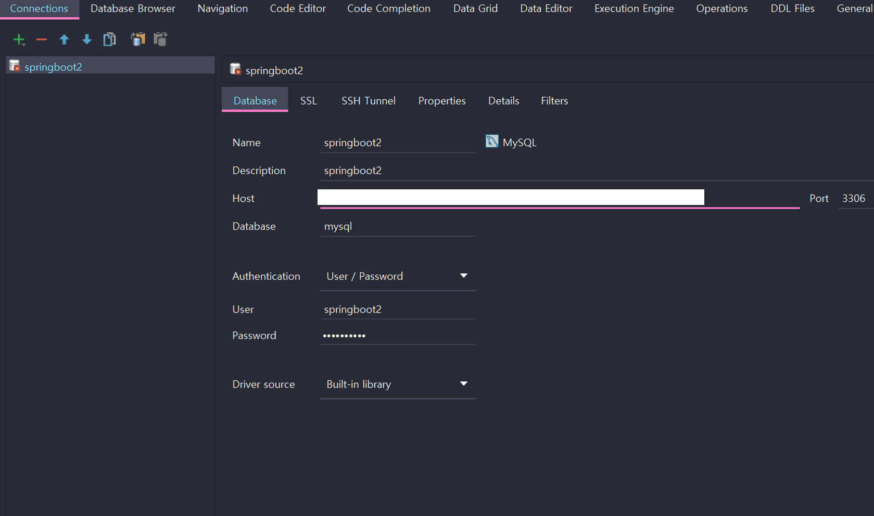Switch to the Code Editor tab

[298, 9]
